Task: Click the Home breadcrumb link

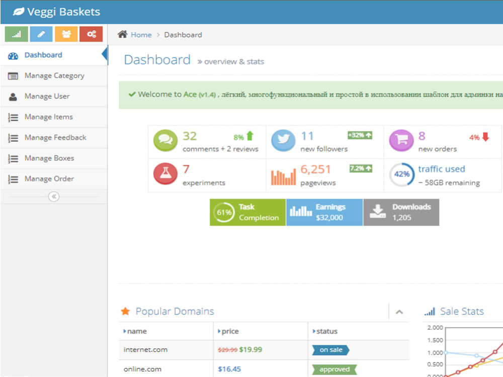Action: pyautogui.click(x=141, y=35)
